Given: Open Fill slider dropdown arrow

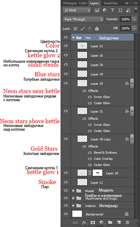Looking at the screenshot, I should pyautogui.click(x=134, y=28).
